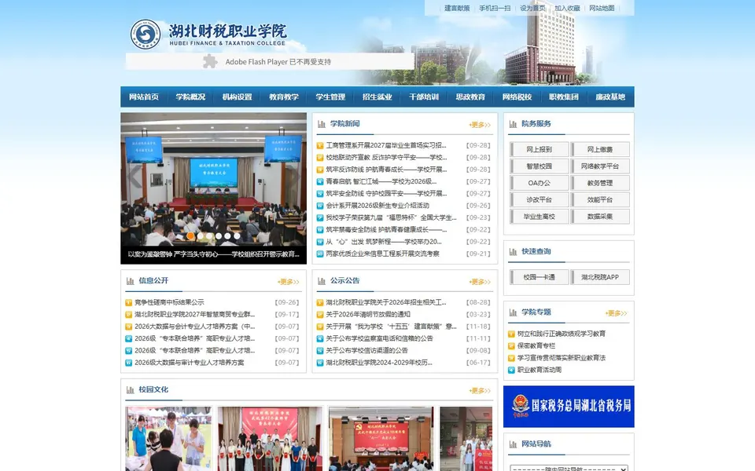Open 竞争性磋商中标结果公示 entry

[169, 302]
